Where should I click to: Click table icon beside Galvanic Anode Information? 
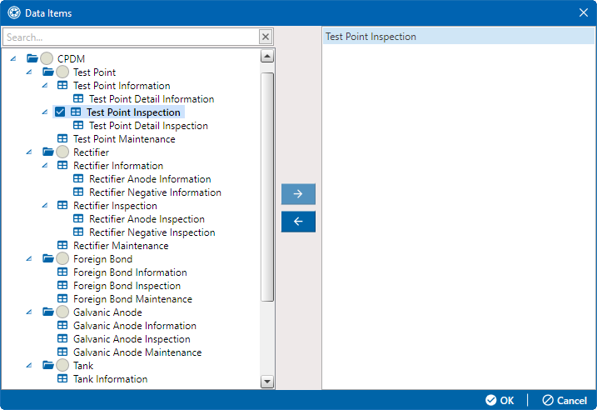62,325
